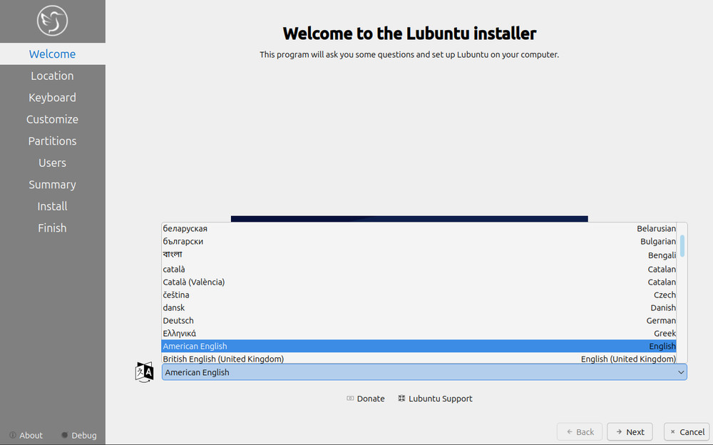
Task: Open the Keyboard section in the sidebar
Action: [x=52, y=97]
